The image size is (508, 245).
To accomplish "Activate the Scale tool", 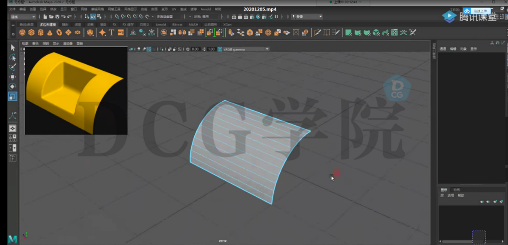I will pyautogui.click(x=13, y=96).
